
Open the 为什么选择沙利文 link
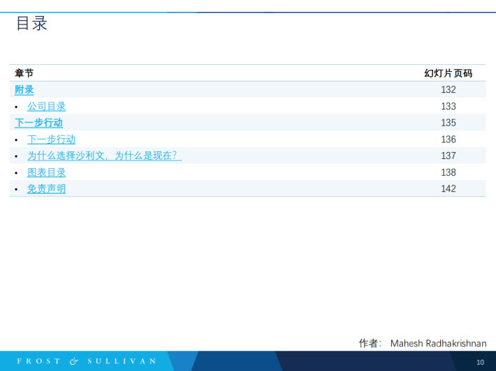pyautogui.click(x=104, y=156)
